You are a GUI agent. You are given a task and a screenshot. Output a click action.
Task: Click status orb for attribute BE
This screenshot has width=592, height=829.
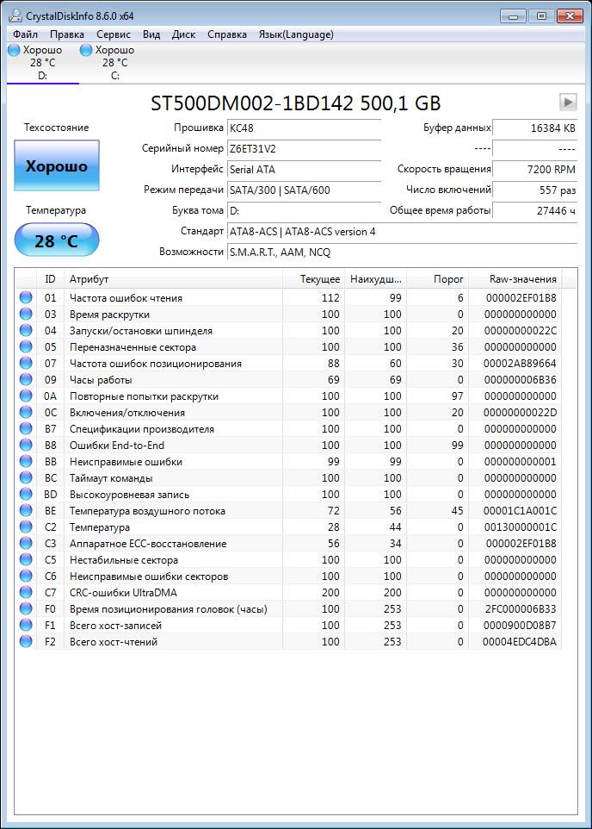tap(25, 511)
